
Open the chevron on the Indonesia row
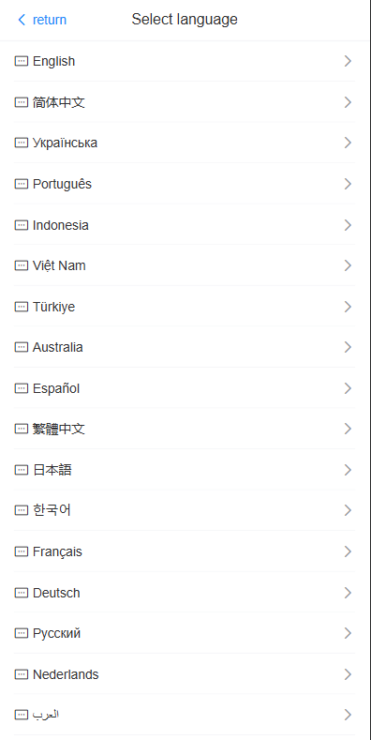click(x=348, y=225)
